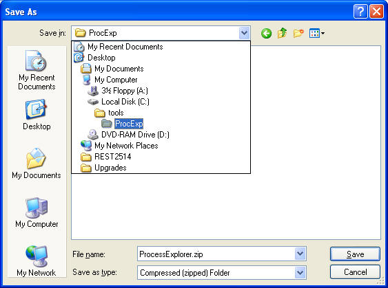Screen dimensions: 388x288
Task: Collapse the Save in dropdown arrow
Action: point(244,33)
